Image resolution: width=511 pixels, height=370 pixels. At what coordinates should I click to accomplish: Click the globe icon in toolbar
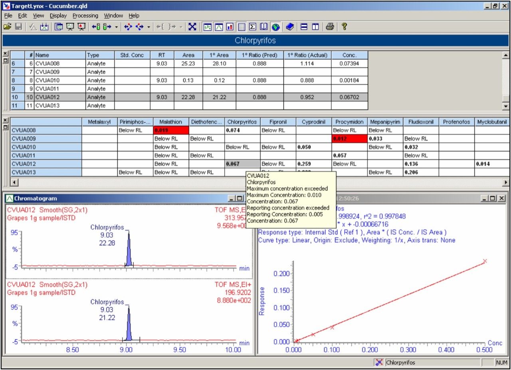[275, 27]
